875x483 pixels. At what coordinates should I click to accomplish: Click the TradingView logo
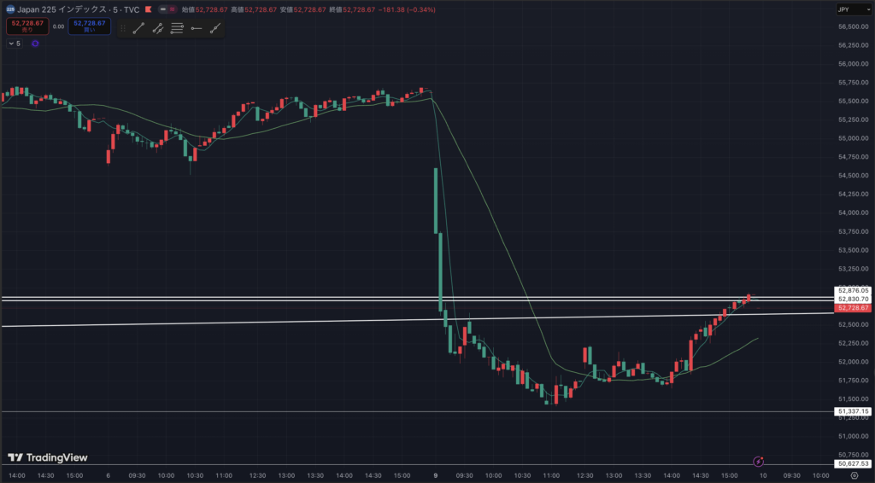coord(48,457)
